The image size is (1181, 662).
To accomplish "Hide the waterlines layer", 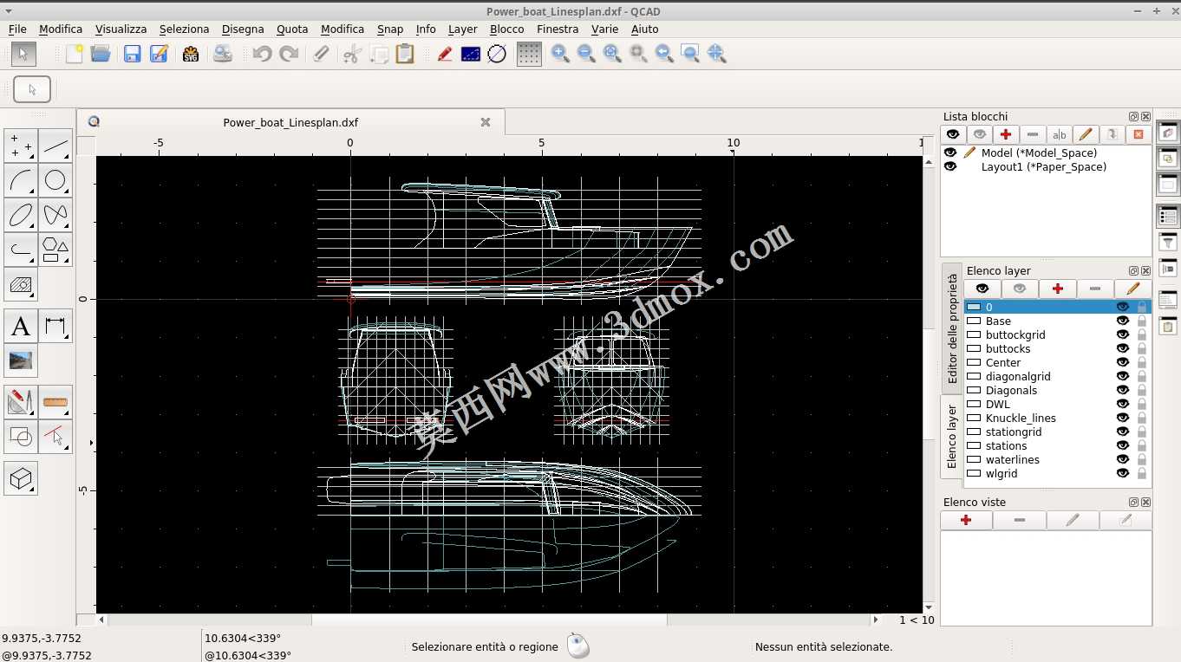I will (1123, 459).
